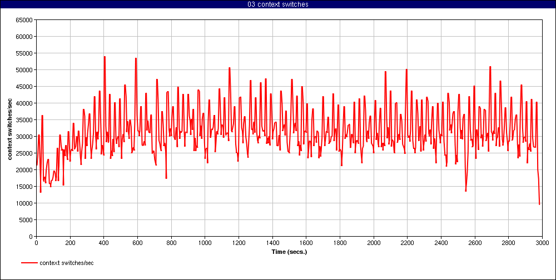Click the 2000 tick on the time axis
Viewport: 556px width, 280px height.
tap(374, 243)
